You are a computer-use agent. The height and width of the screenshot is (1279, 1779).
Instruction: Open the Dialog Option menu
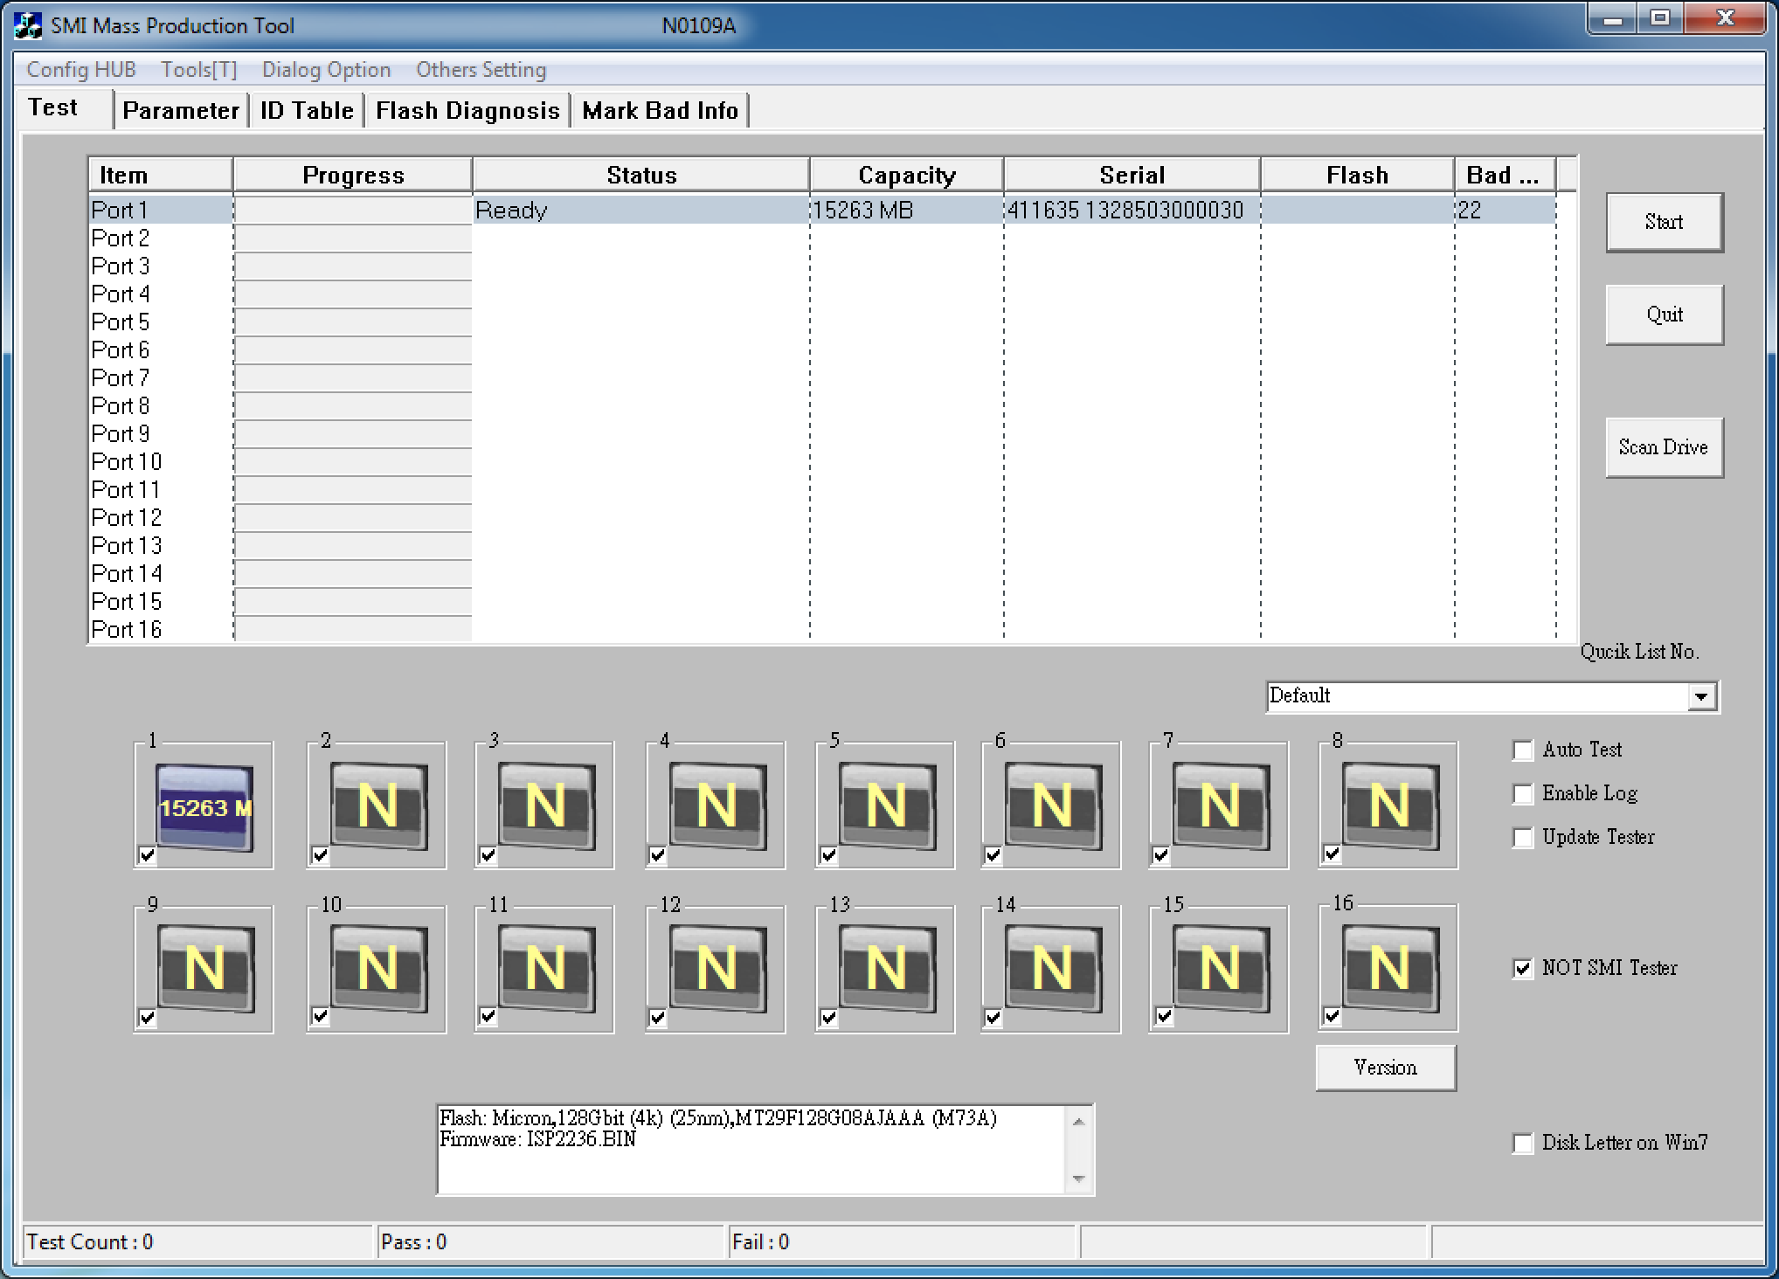coord(326,70)
